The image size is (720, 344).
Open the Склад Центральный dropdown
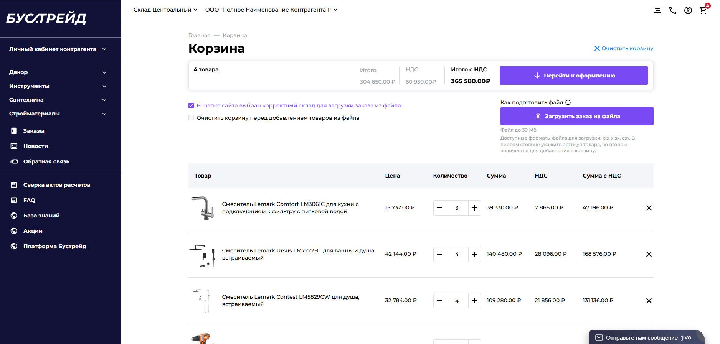pos(165,10)
